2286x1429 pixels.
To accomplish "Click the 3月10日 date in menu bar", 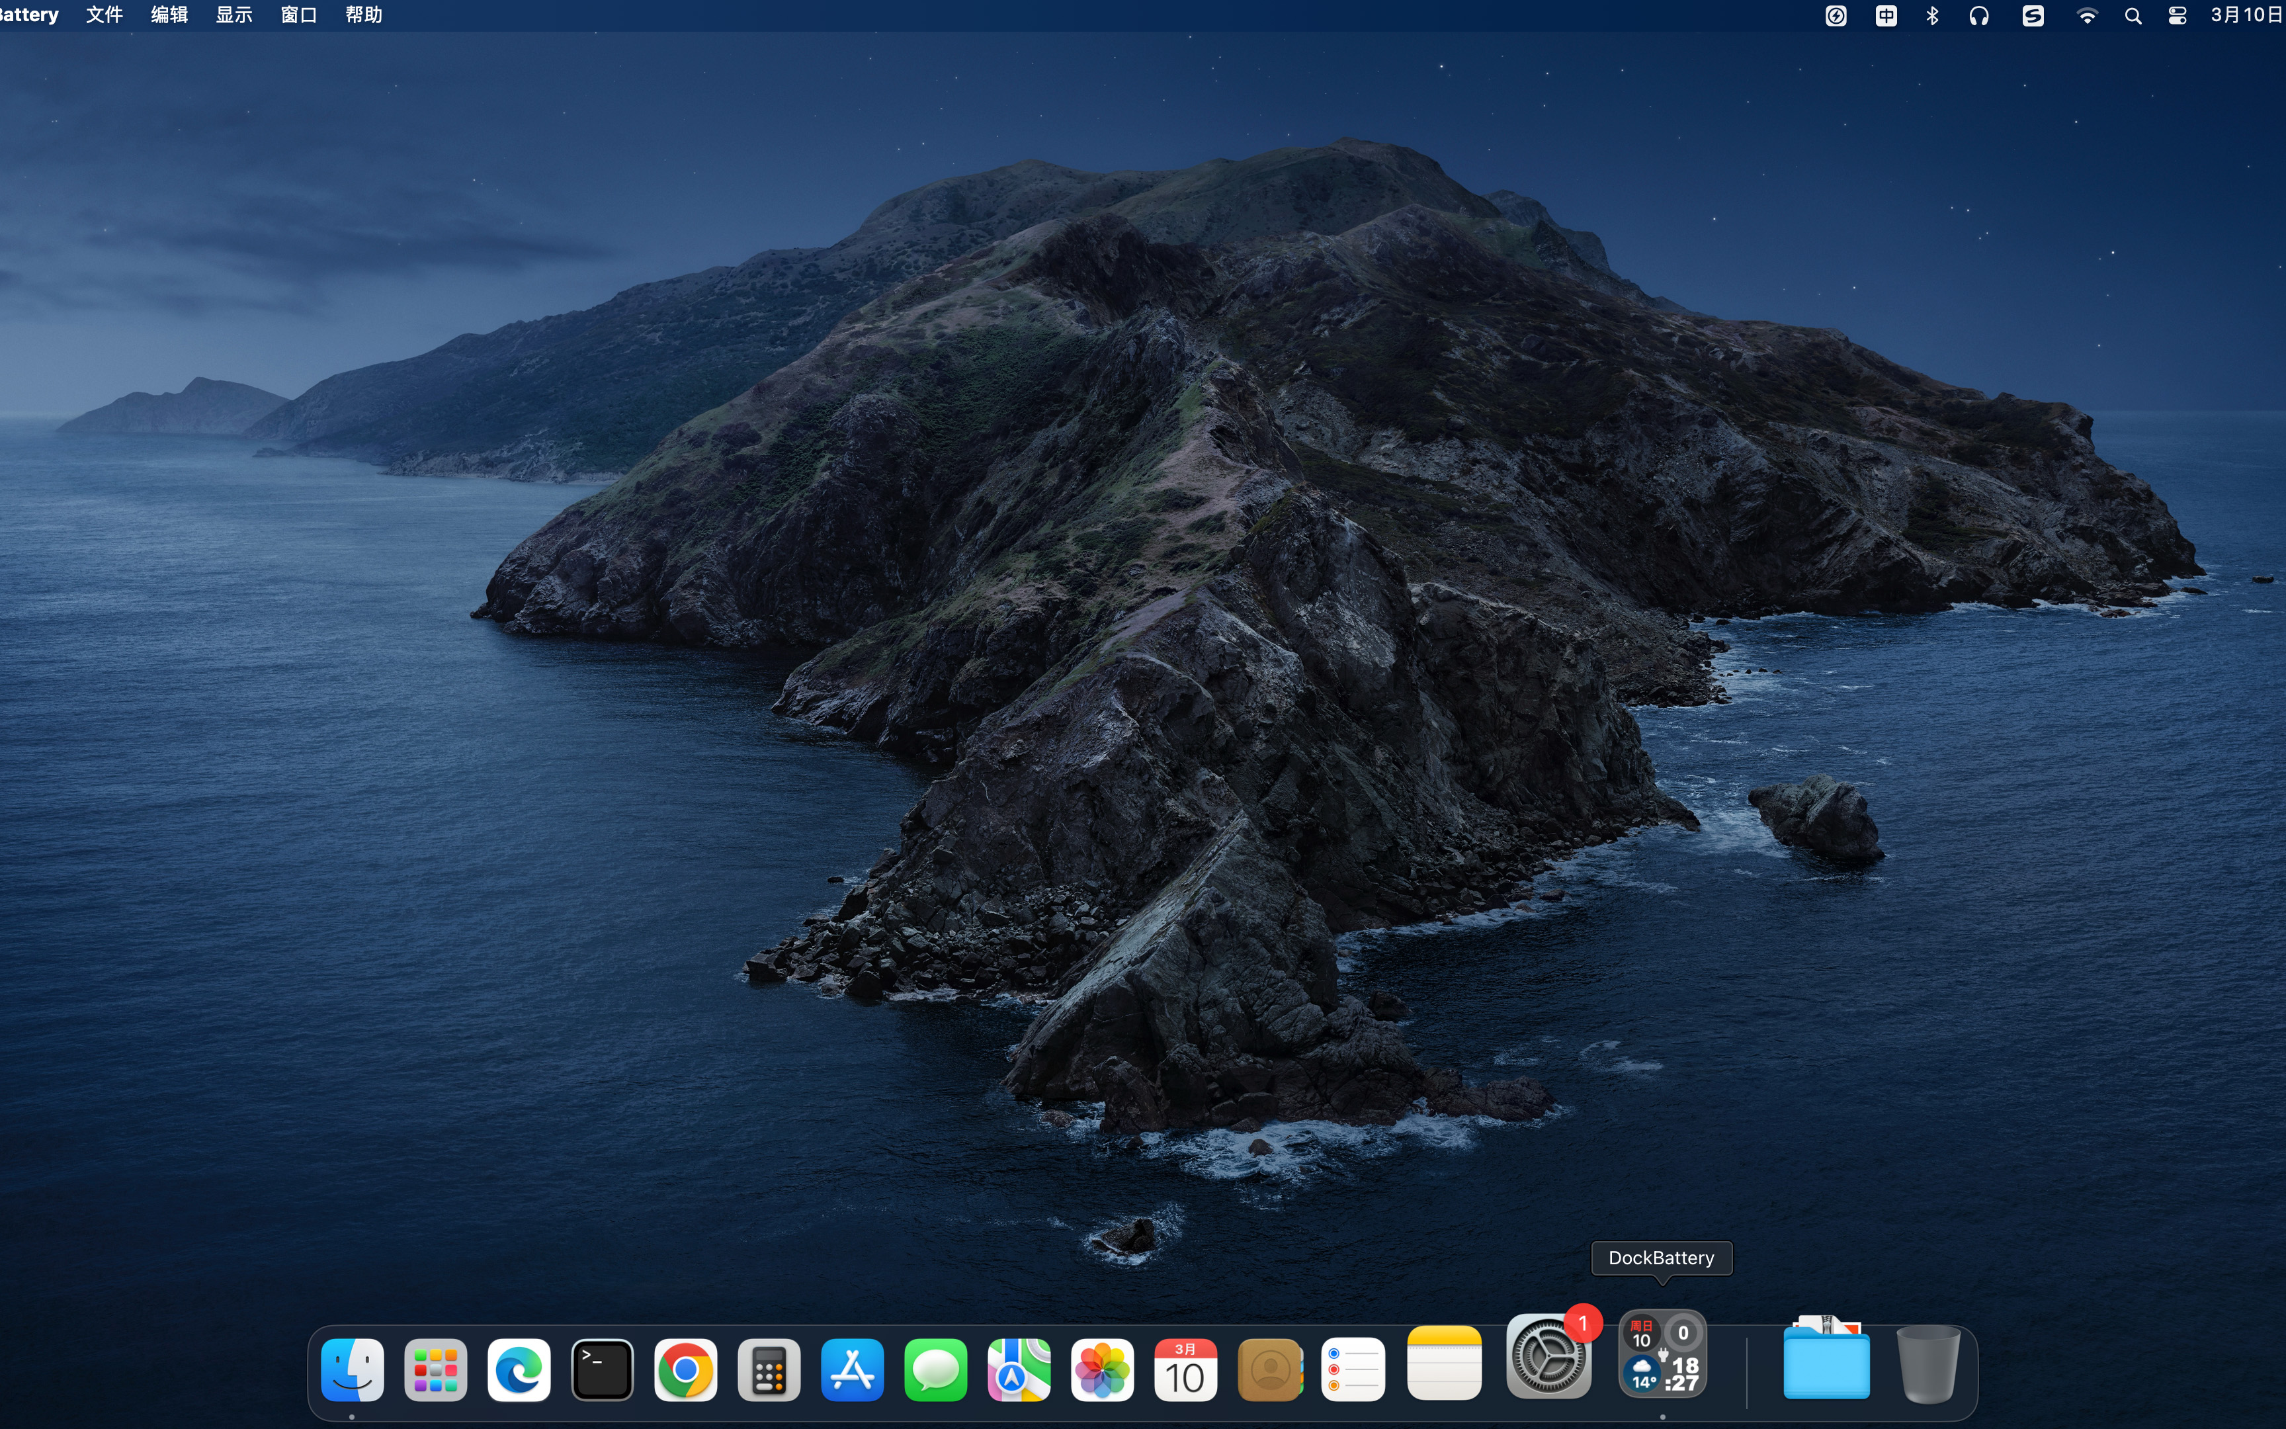I will pyautogui.click(x=2247, y=15).
